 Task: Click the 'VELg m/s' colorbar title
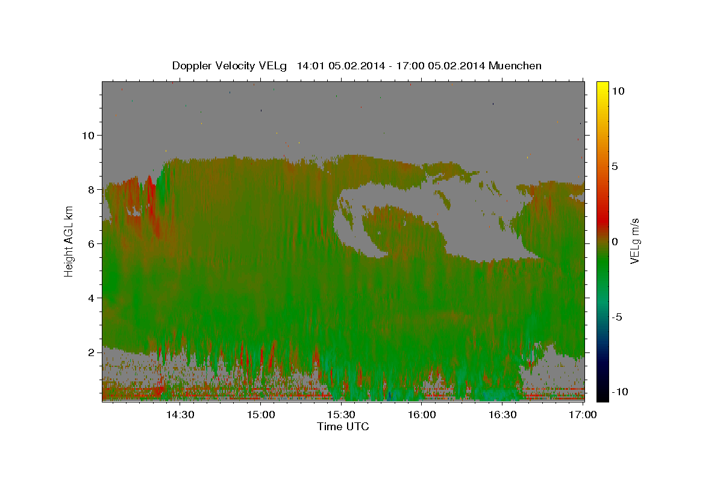tap(635, 242)
